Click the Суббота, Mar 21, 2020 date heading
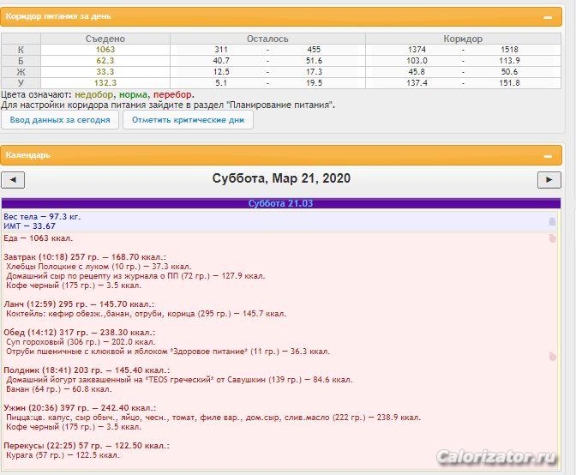The height and width of the screenshot is (475, 576). pyautogui.click(x=281, y=179)
